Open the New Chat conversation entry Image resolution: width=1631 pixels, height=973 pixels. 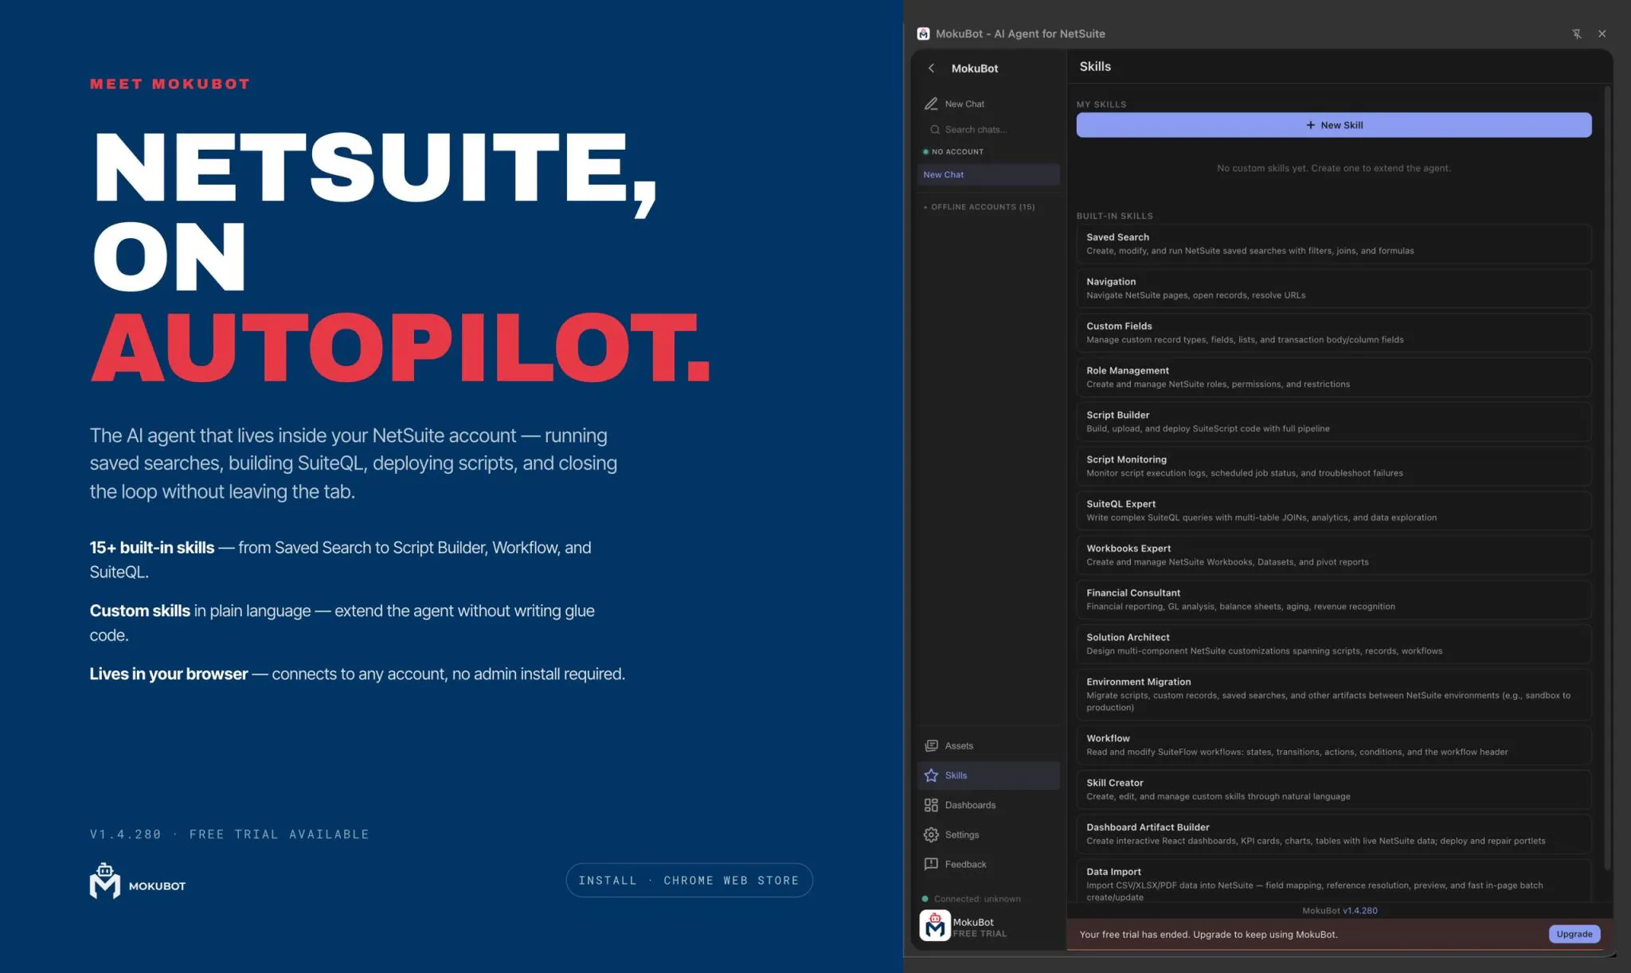pyautogui.click(x=988, y=174)
